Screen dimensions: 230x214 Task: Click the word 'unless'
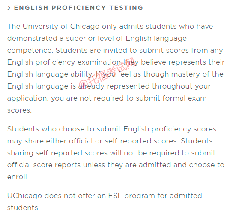point(94,165)
